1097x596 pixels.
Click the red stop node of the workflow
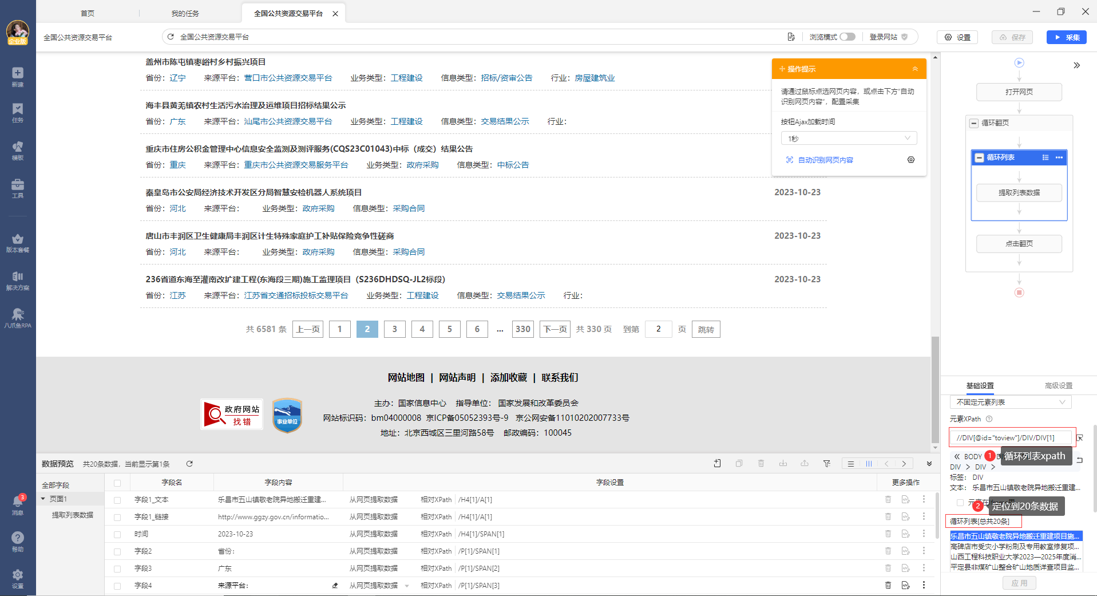tap(1019, 293)
